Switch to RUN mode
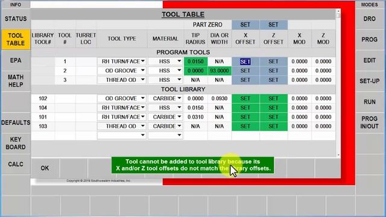Viewport: 386px width, 217px height. pos(369,102)
